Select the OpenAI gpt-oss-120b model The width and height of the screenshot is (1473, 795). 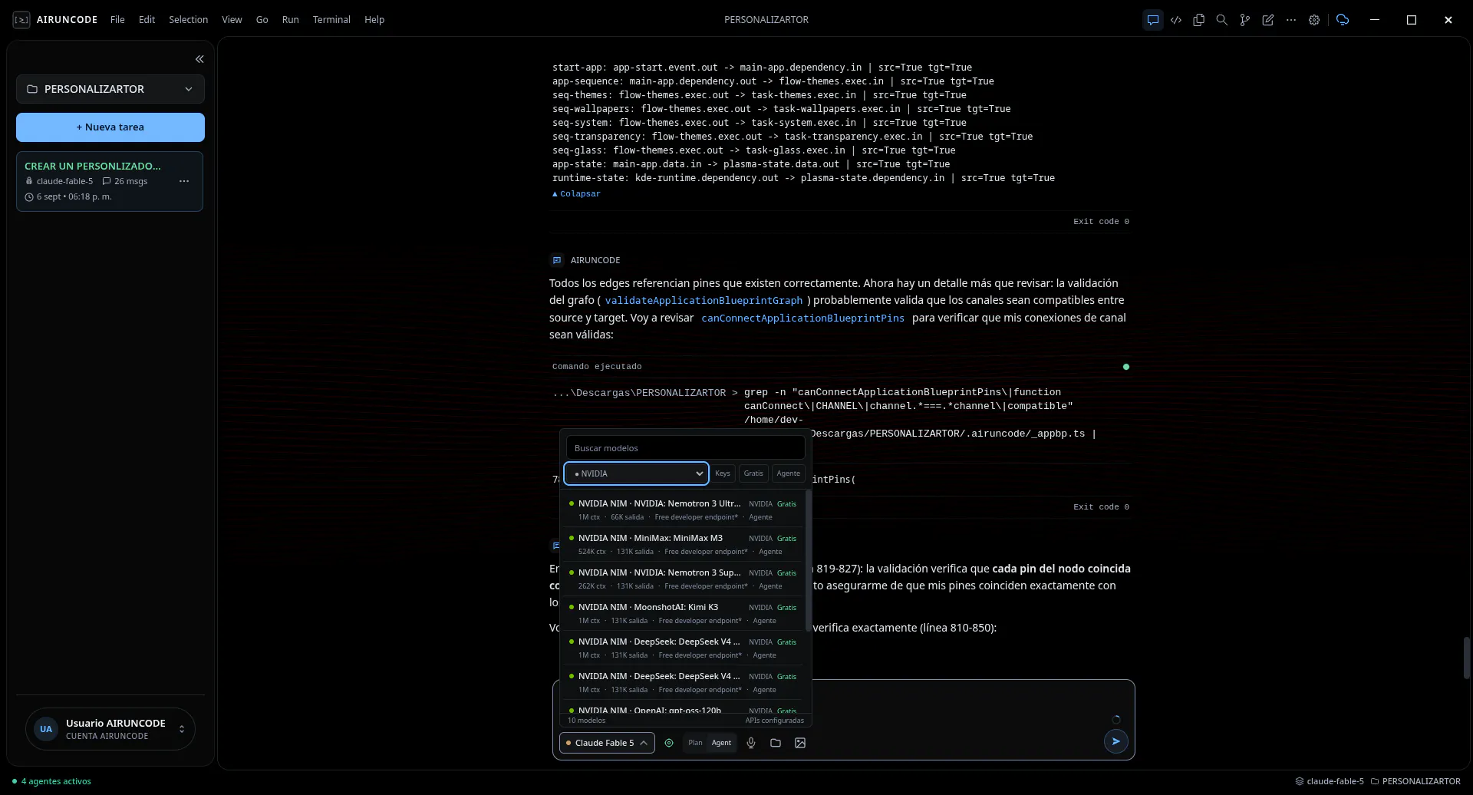tap(683, 709)
